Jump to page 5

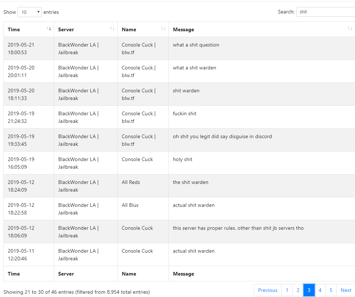point(331,290)
